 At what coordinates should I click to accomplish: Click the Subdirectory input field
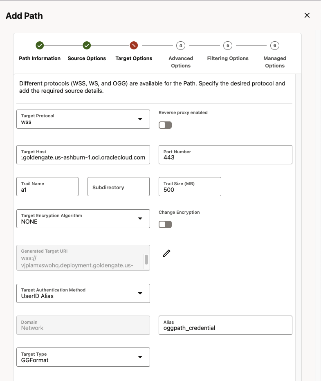coord(118,187)
